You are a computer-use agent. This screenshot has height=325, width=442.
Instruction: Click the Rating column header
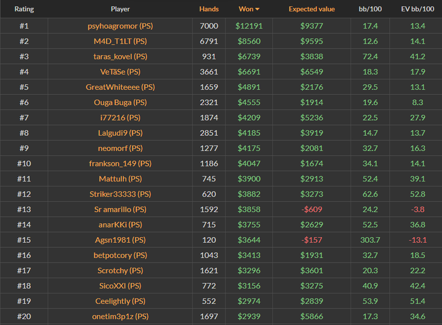coord(24,9)
